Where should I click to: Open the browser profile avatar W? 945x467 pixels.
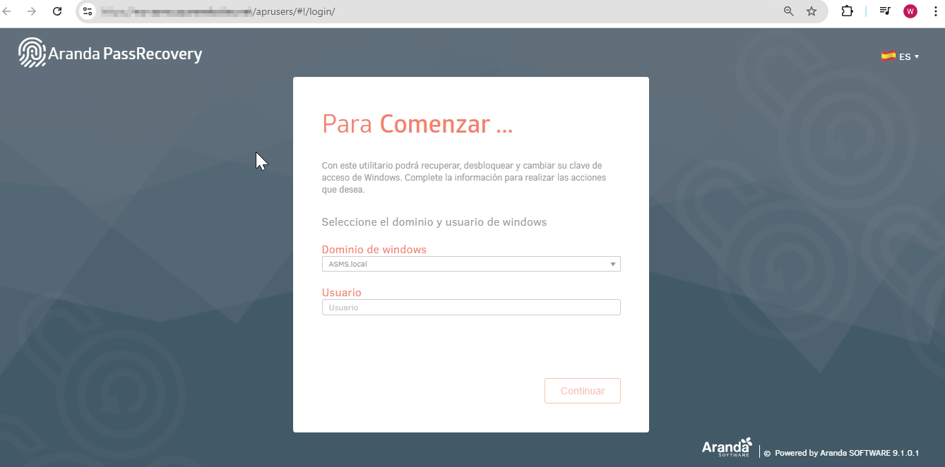(910, 11)
